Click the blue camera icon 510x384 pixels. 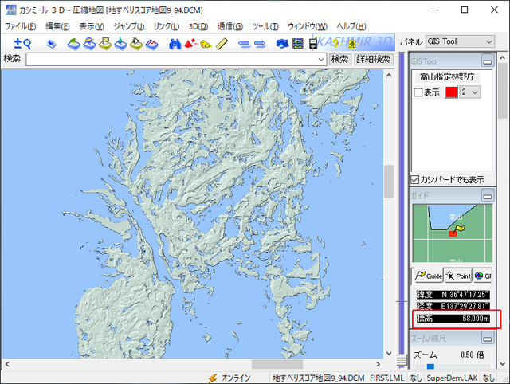pos(282,43)
